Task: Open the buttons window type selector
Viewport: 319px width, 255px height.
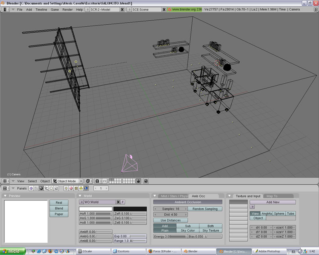Action: [x=6, y=188]
